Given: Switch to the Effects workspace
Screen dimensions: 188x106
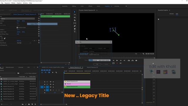Looking at the screenshot, I should point(90,6).
